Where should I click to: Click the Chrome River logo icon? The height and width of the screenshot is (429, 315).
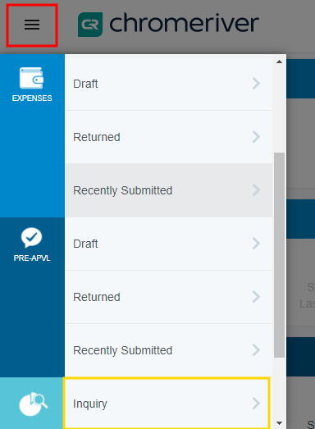click(x=90, y=25)
